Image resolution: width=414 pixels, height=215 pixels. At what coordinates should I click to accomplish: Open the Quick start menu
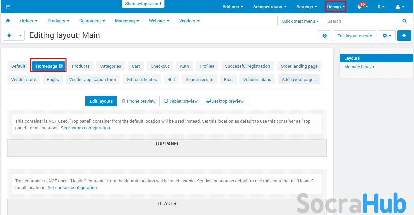point(300,21)
